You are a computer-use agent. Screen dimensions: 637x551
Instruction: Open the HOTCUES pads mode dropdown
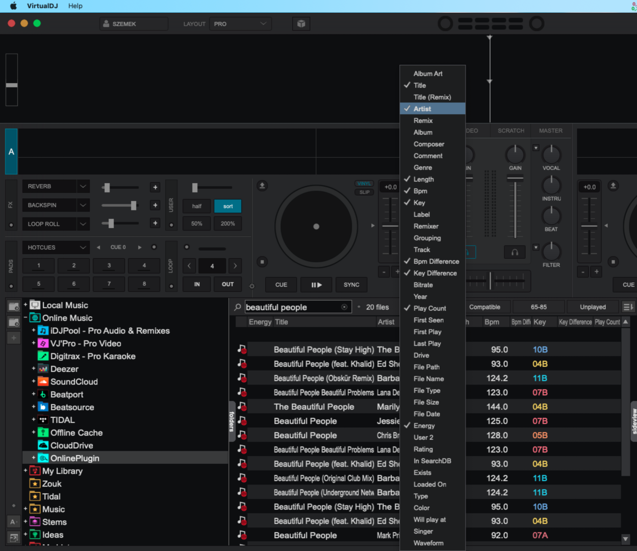(x=56, y=247)
